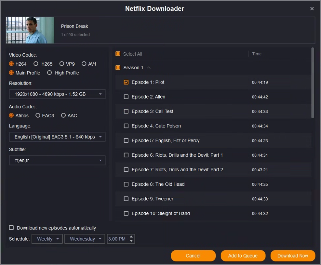The image size is (321, 265).
Task: Tick the Episode 9: Tweener checkbox
Action: (x=126, y=199)
